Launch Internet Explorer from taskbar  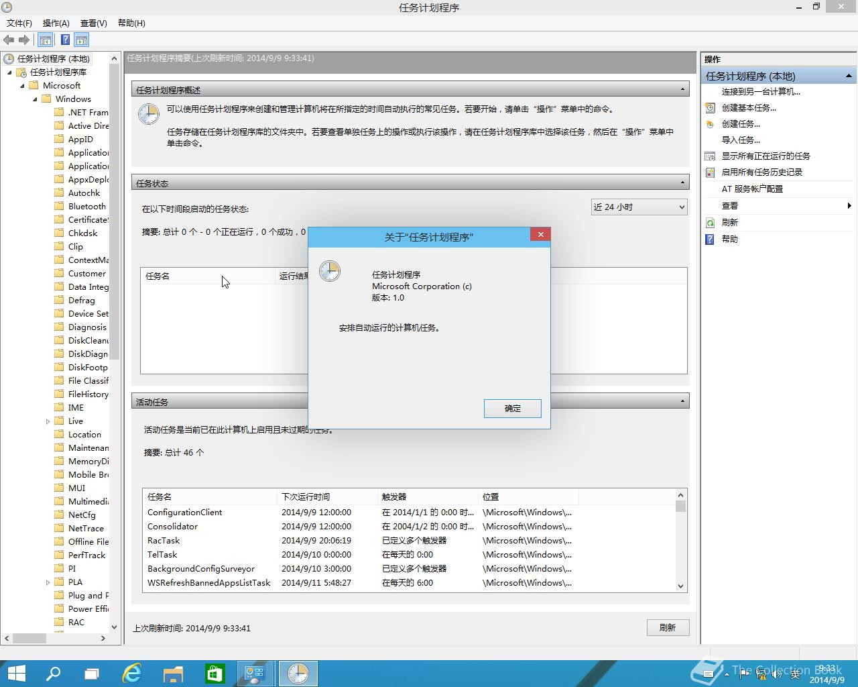(133, 674)
